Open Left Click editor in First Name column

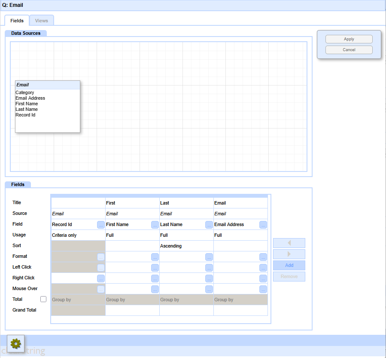(155, 268)
